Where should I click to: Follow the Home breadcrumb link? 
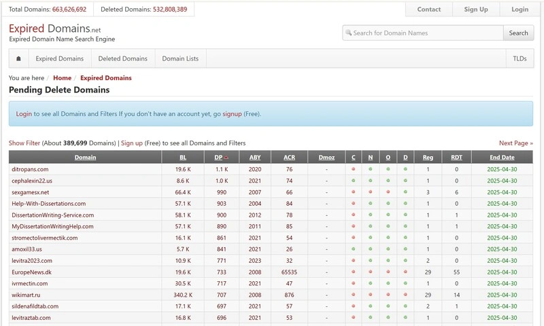point(62,78)
